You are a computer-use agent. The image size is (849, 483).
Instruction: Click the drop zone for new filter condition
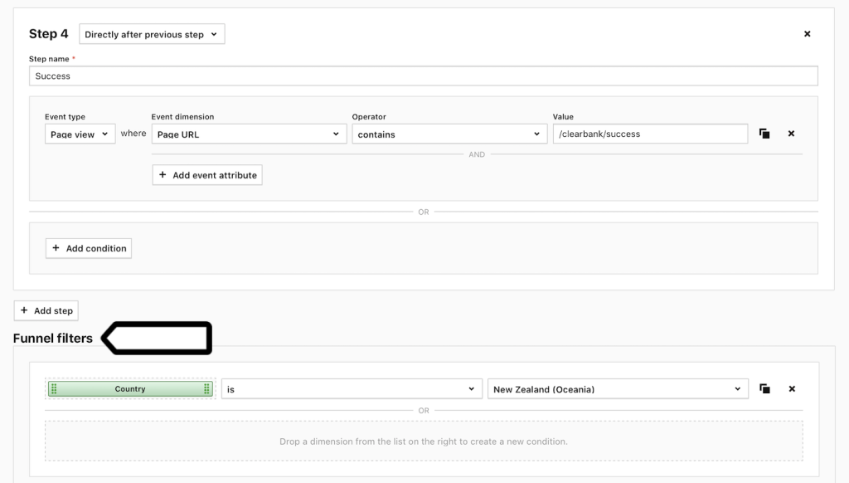pyautogui.click(x=424, y=441)
